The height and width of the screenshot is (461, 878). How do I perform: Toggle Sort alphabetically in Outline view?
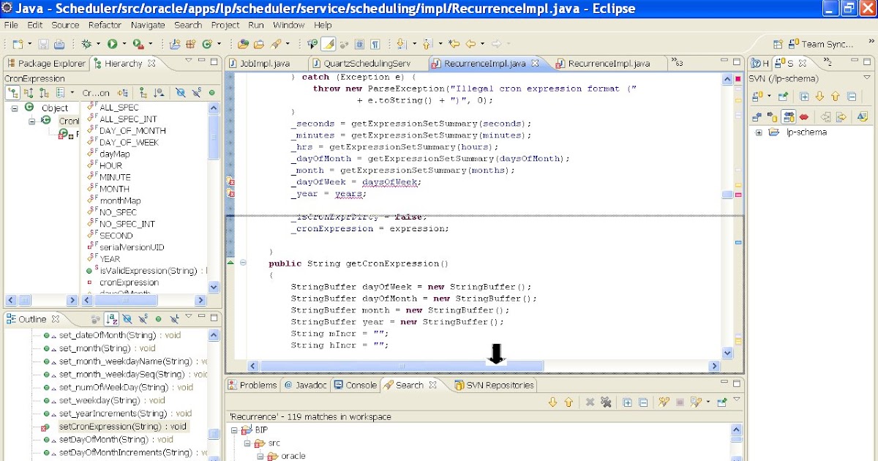(x=112, y=319)
